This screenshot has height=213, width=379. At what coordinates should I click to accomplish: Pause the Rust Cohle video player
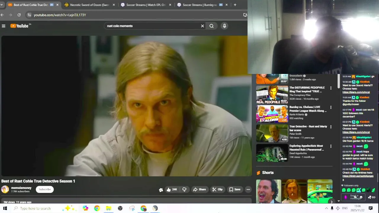(126, 106)
